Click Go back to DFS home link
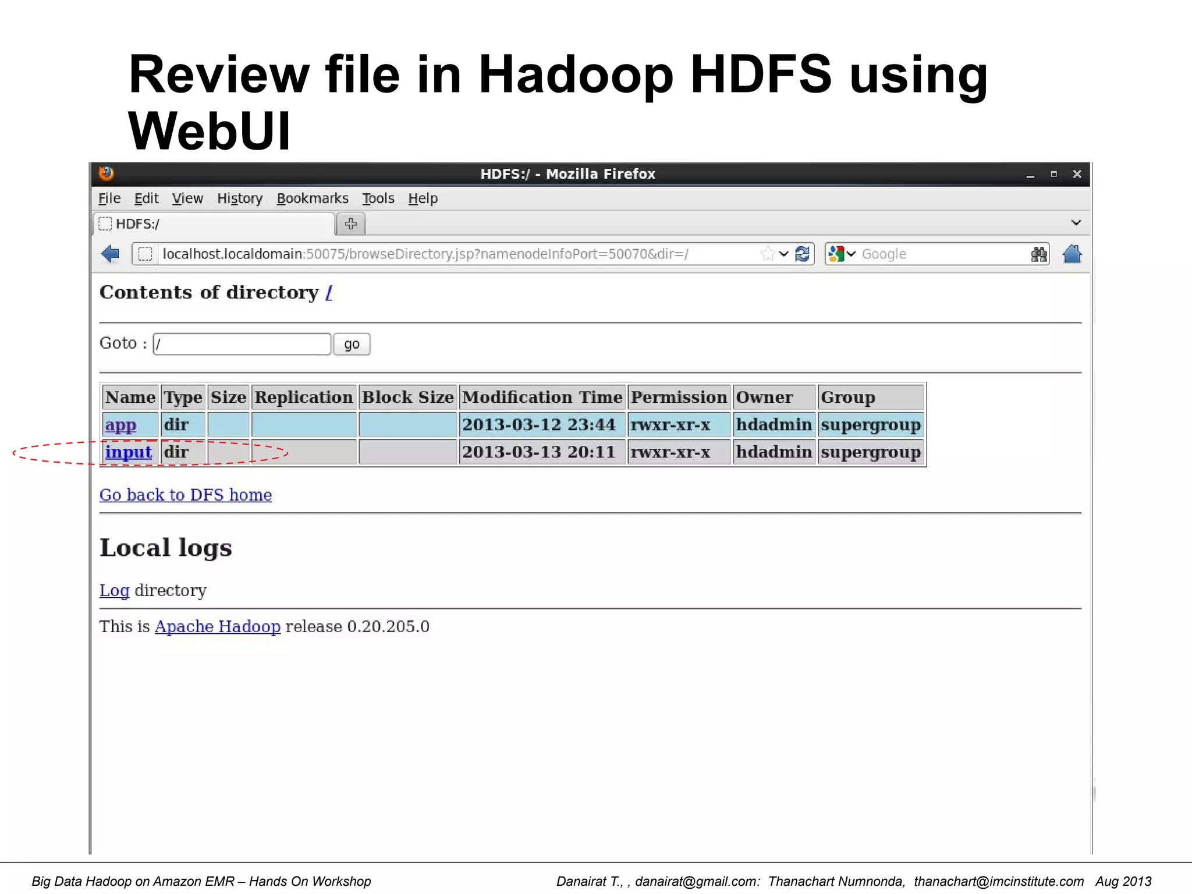 coord(186,495)
